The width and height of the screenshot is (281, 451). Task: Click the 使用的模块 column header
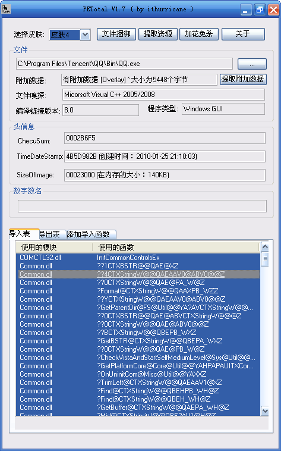point(54,247)
